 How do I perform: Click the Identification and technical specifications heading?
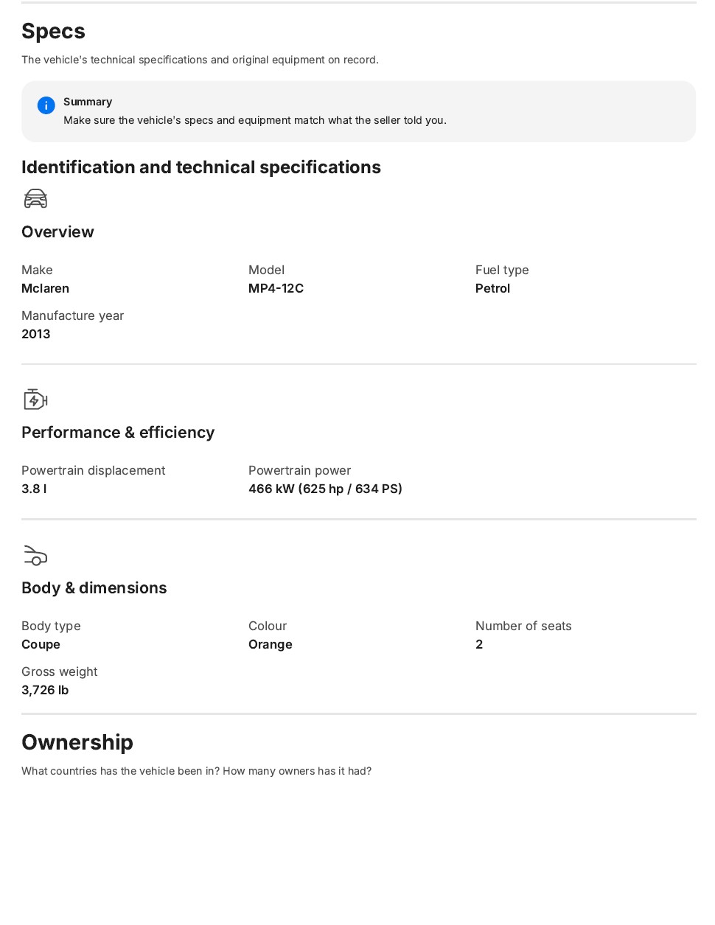click(201, 167)
